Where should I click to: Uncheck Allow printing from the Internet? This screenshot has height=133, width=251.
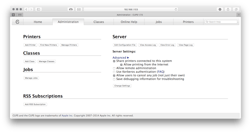[x=121, y=65]
